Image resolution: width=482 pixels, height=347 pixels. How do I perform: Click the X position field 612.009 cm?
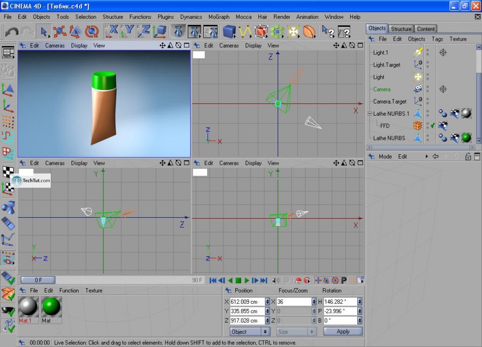247,301
